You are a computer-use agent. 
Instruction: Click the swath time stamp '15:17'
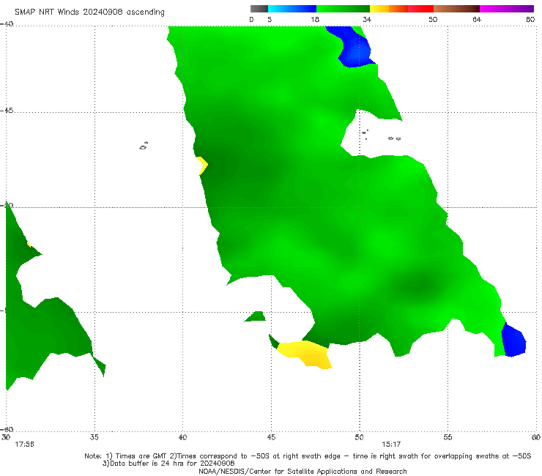click(391, 445)
